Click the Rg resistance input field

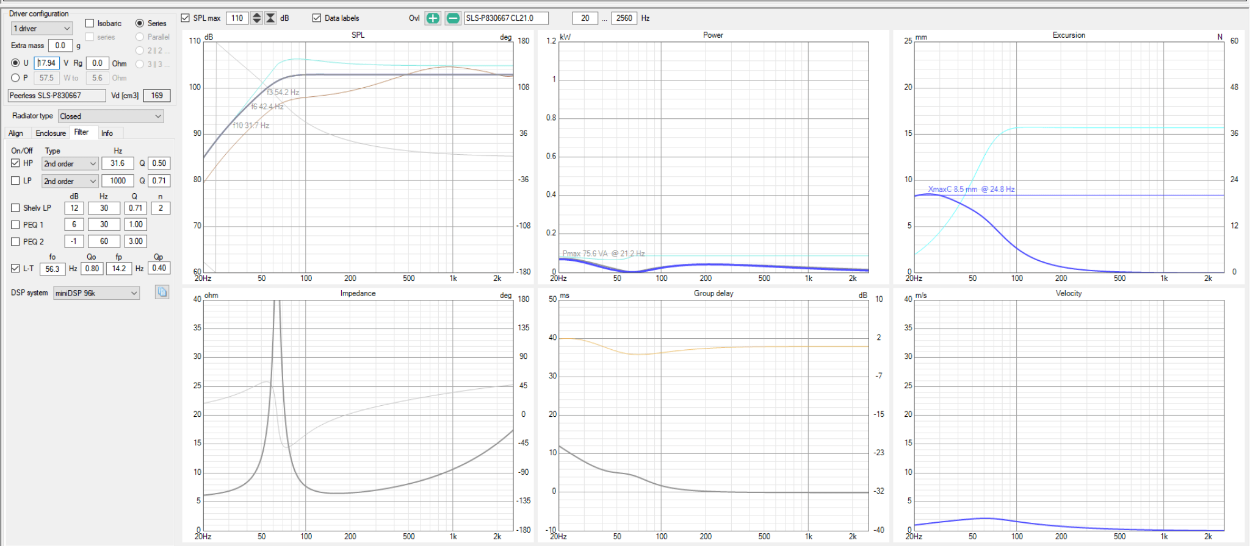[x=98, y=63]
